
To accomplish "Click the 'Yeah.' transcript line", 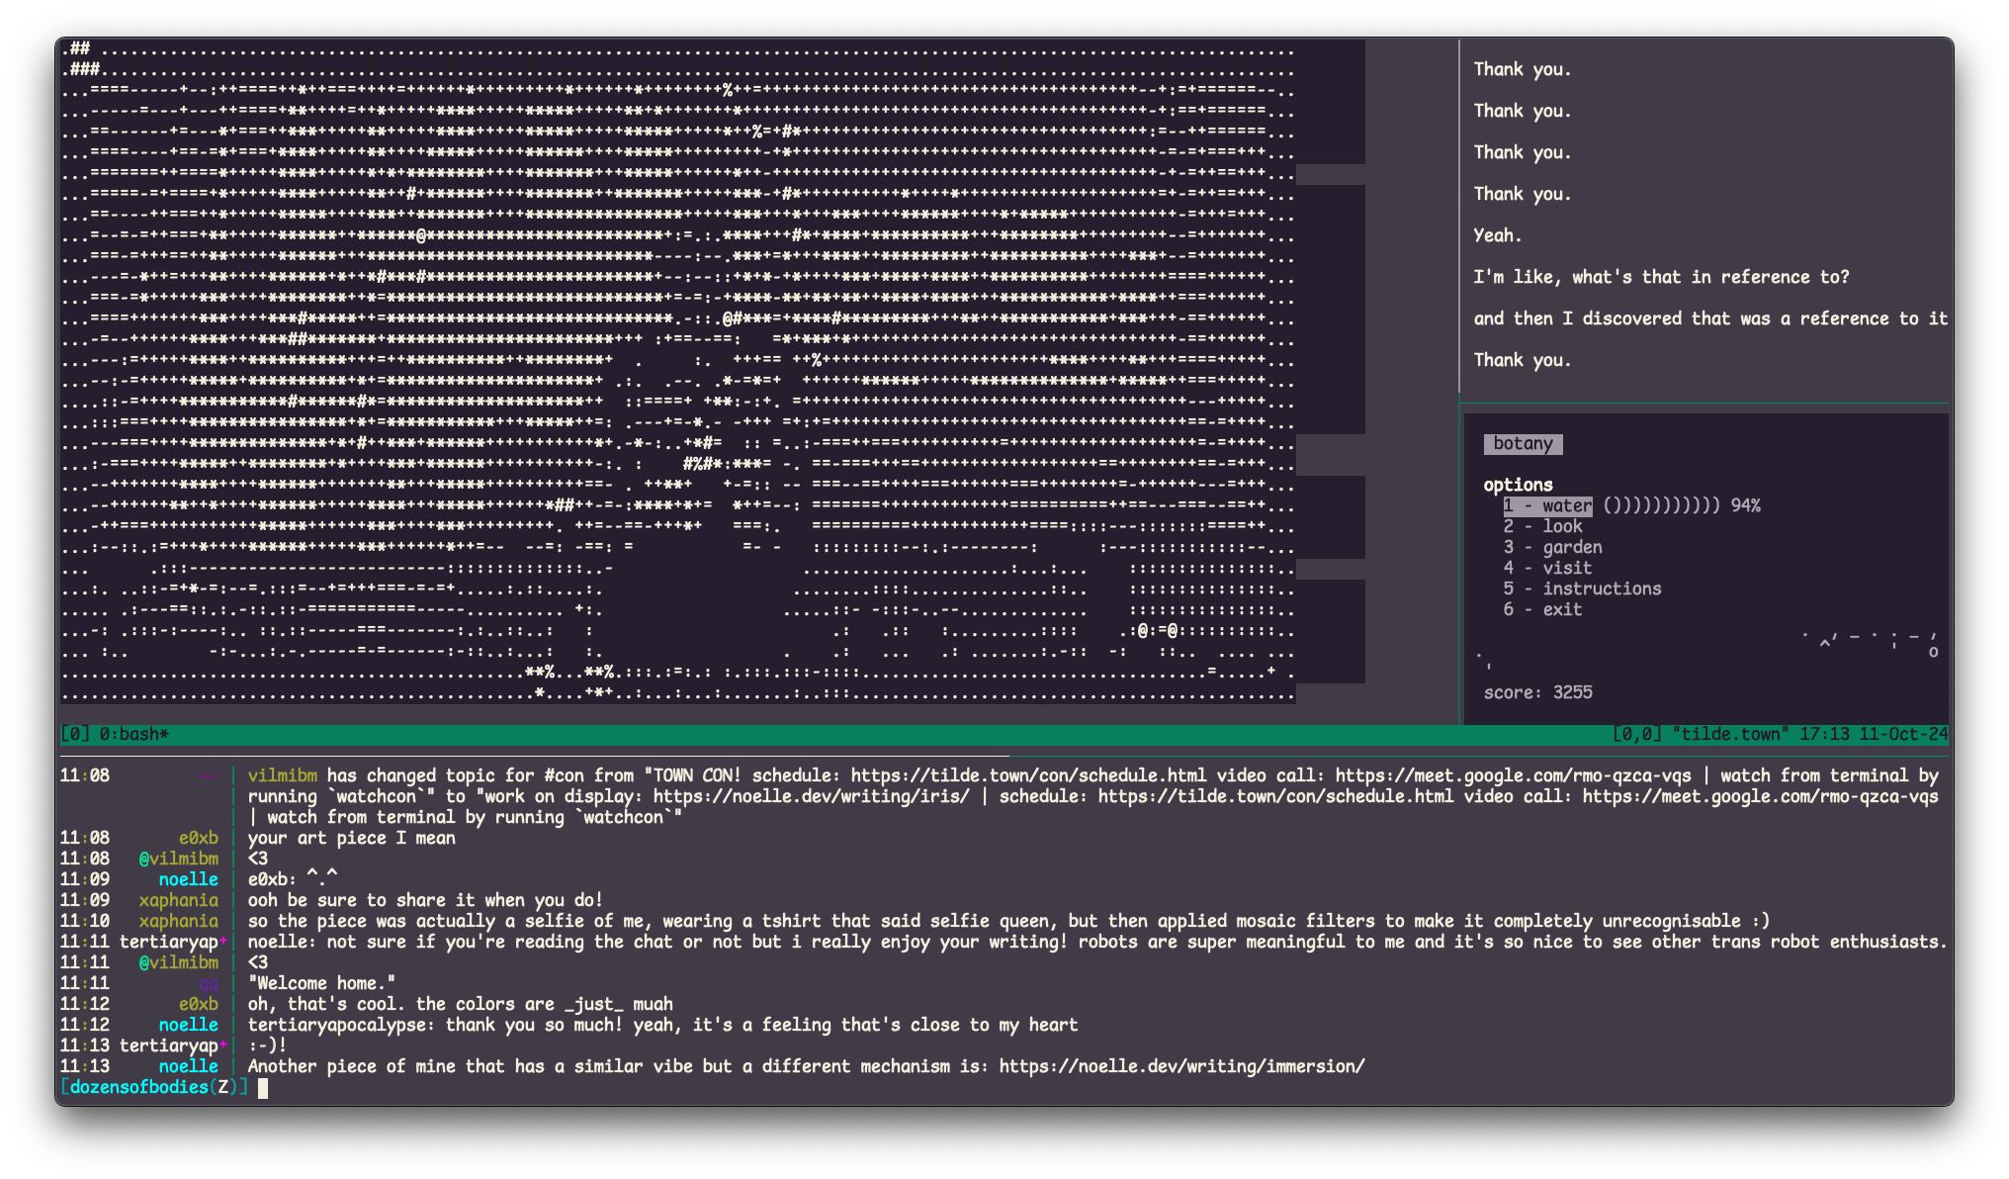I will (1497, 235).
